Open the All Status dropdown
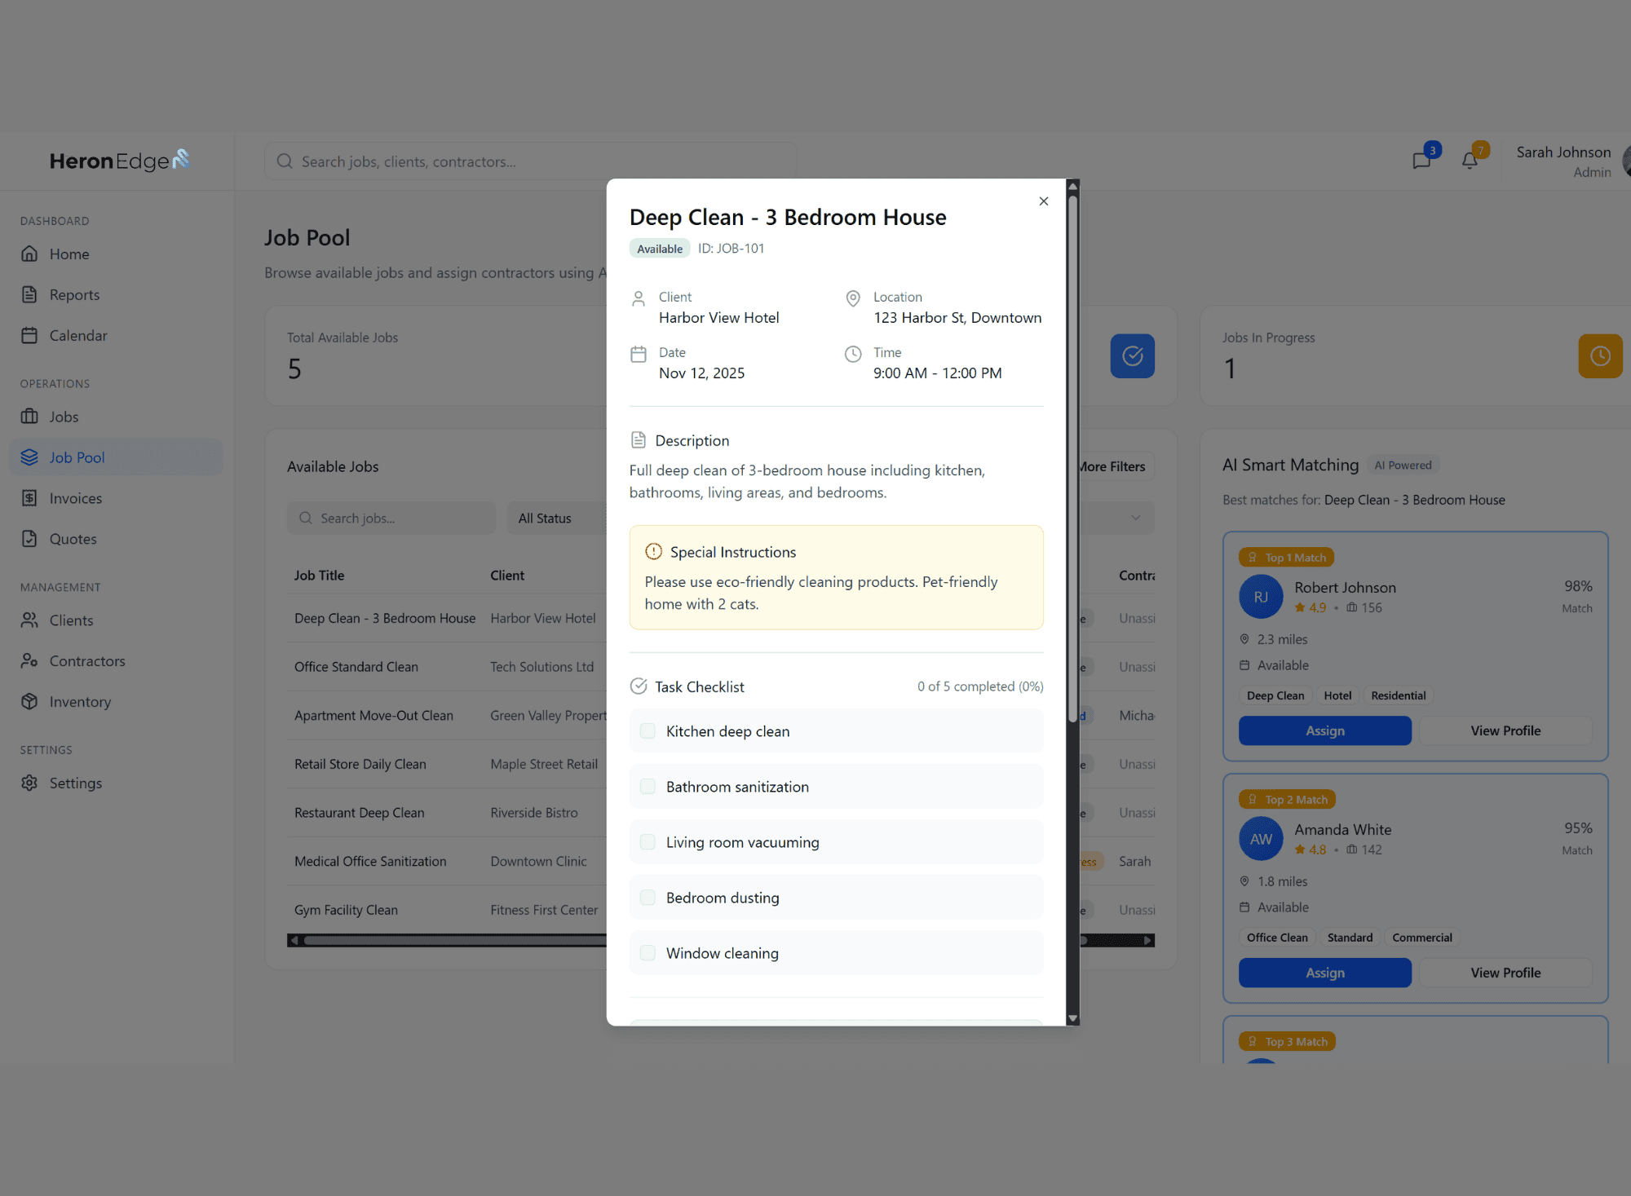Screen dimensions: 1631x1196 click(557, 519)
